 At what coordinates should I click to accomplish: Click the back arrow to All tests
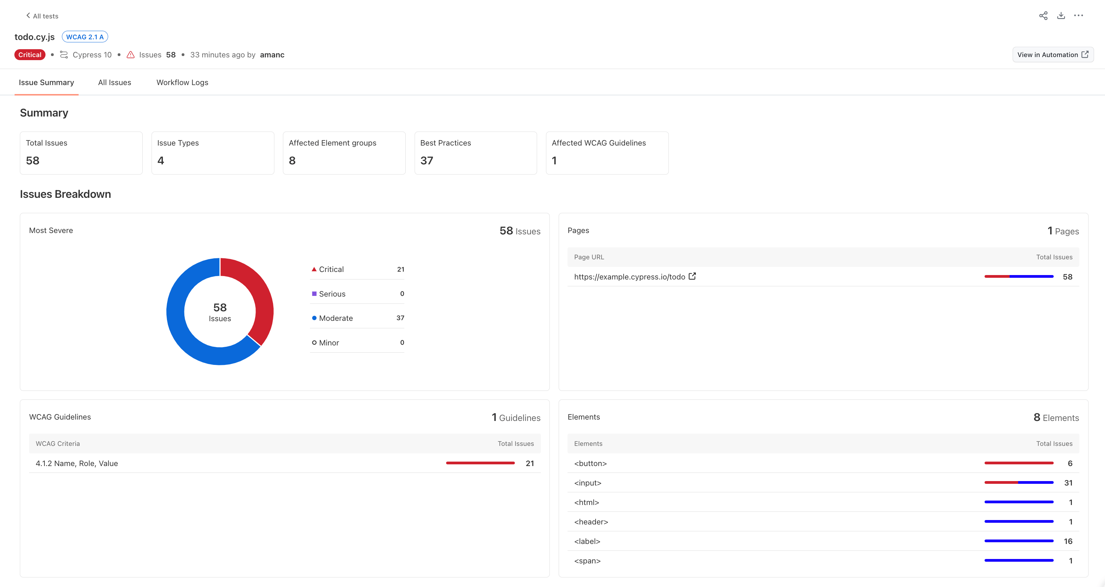point(40,15)
